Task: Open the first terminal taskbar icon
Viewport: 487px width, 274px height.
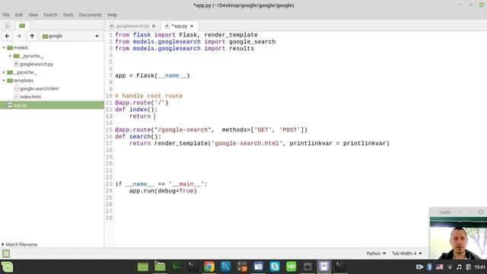Action: point(193,266)
